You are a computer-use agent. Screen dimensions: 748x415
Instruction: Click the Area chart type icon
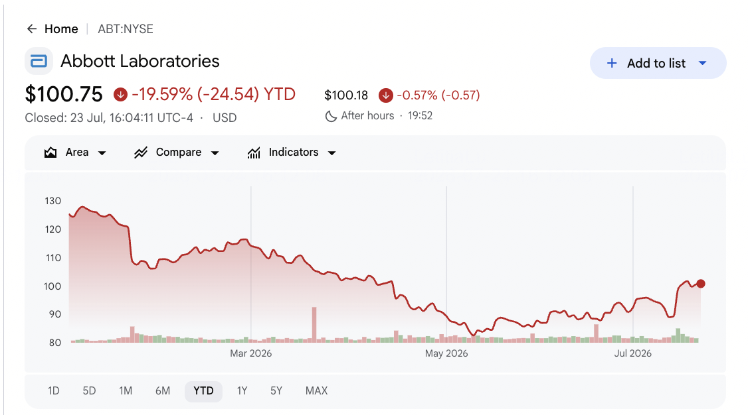(50, 152)
